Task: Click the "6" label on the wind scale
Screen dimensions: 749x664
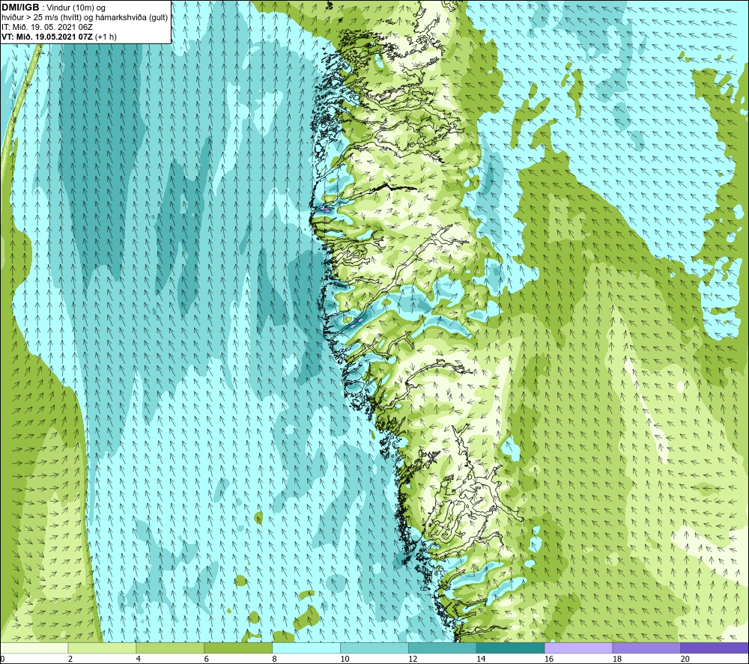Action: (x=207, y=660)
